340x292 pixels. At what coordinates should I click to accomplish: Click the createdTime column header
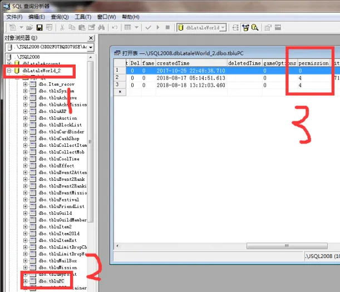pos(191,63)
